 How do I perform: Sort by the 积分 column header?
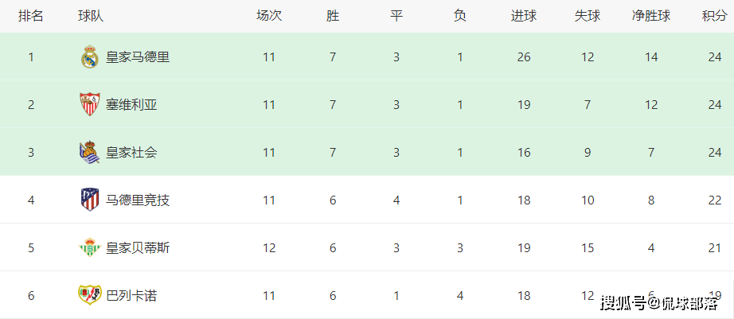715,16
